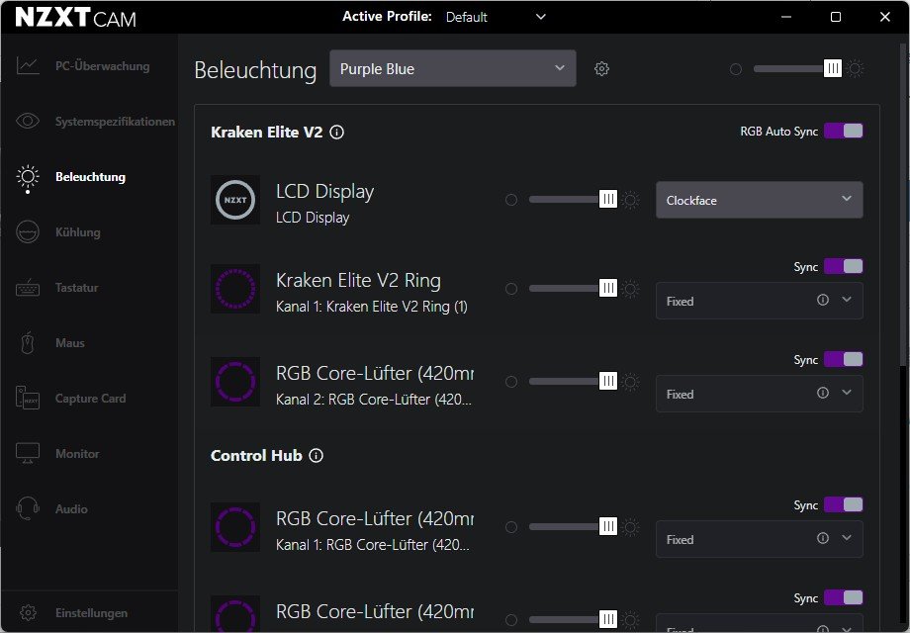The image size is (910, 633).
Task: Click the Kraken Elite V2 heading
Action: click(266, 133)
